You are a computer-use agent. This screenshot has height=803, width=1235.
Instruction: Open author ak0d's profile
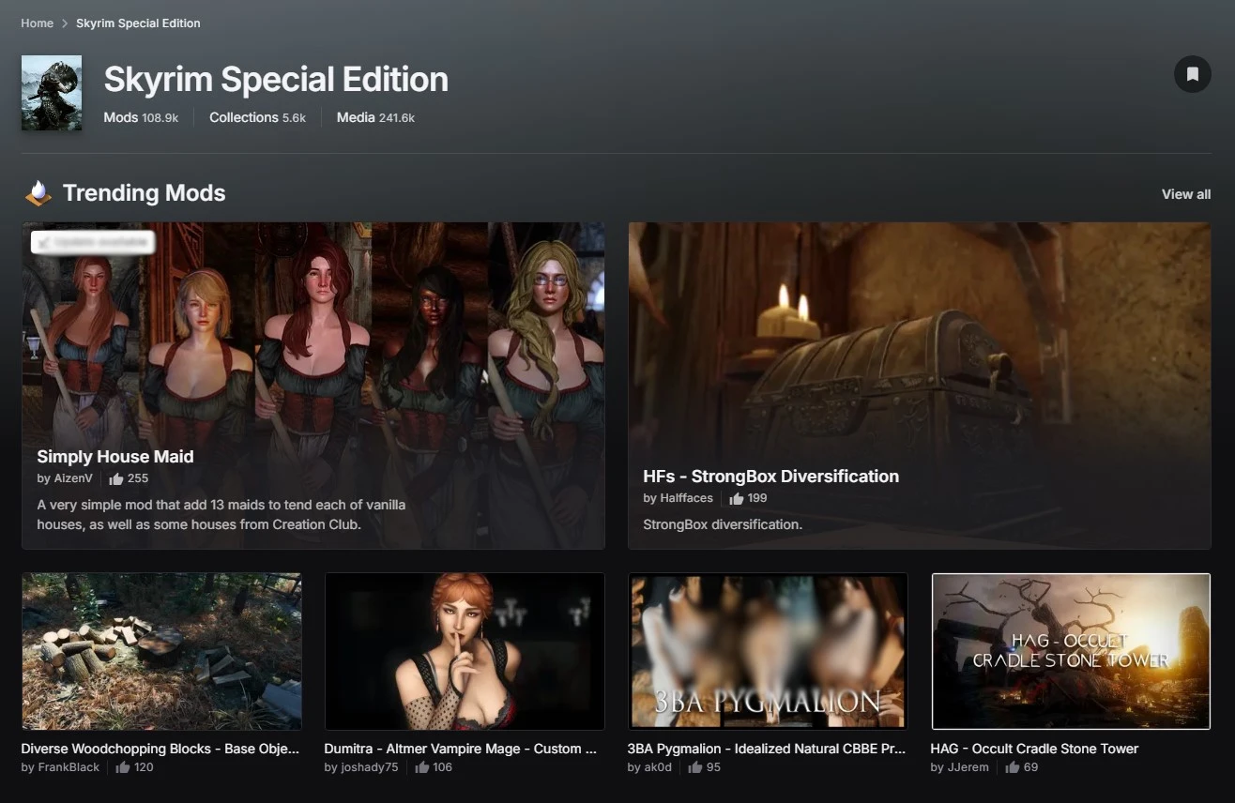[x=657, y=767]
